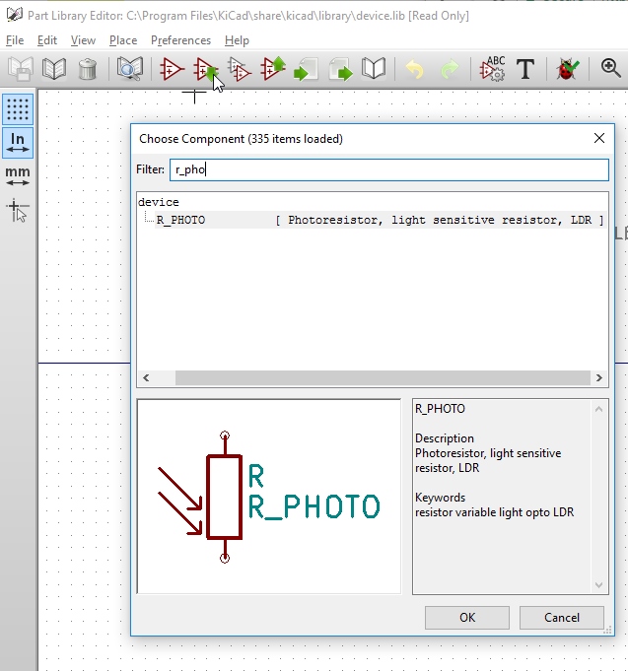The image size is (628, 671).
Task: Click the delete component trash icon
Action: pos(88,69)
